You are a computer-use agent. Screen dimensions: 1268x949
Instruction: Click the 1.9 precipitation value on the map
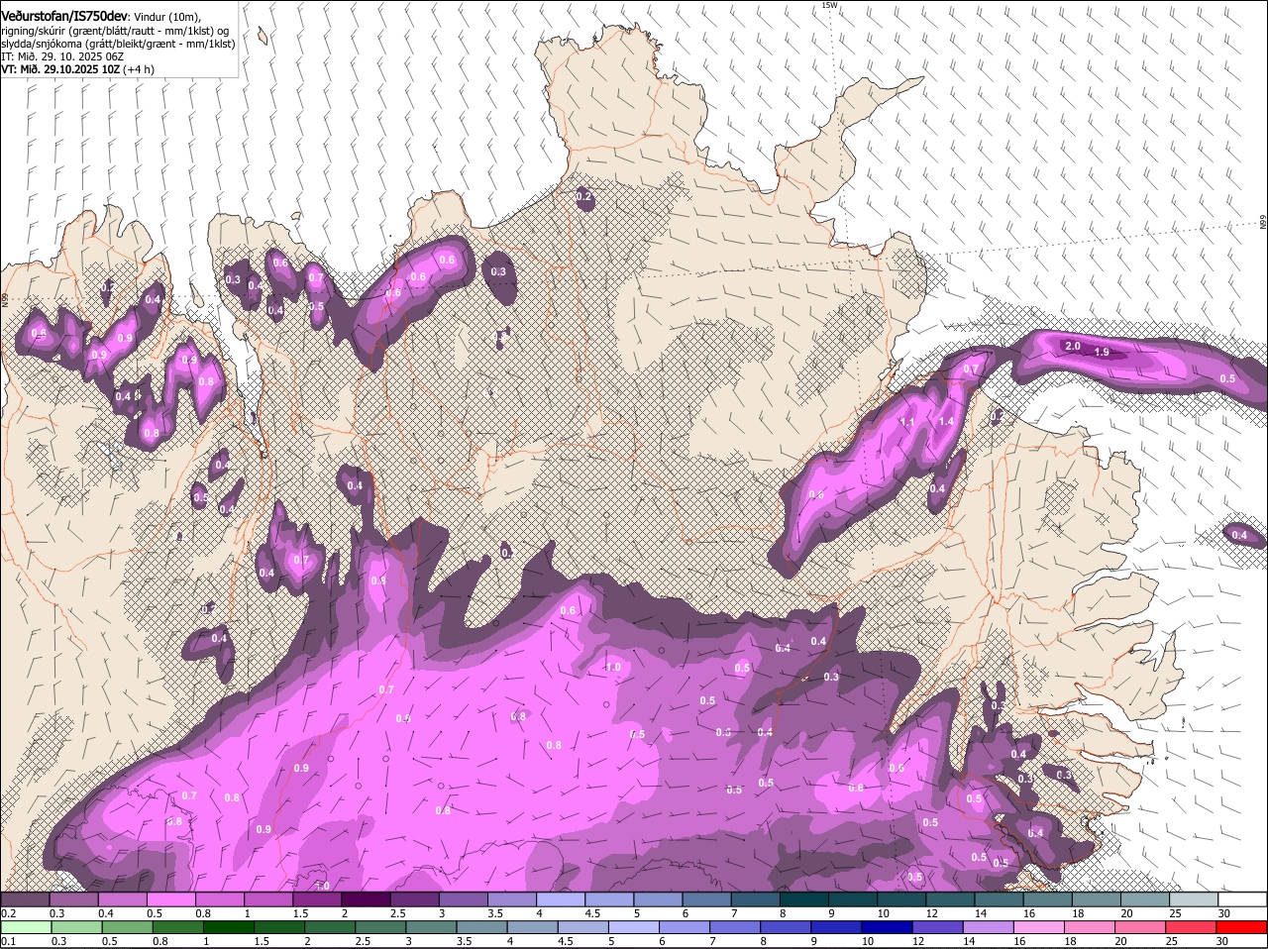point(1102,352)
